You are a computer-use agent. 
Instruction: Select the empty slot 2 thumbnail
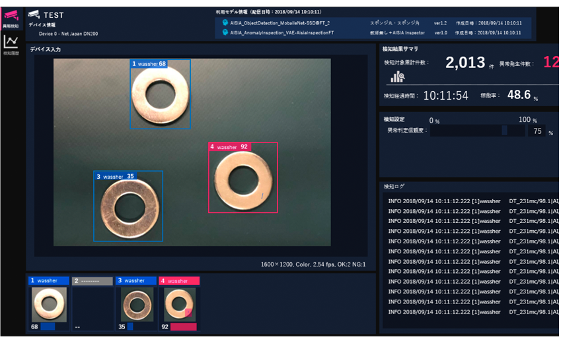[92, 304]
